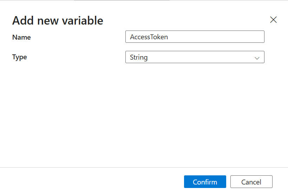Click the Name input field
This screenshot has width=288, height=195.
point(195,37)
